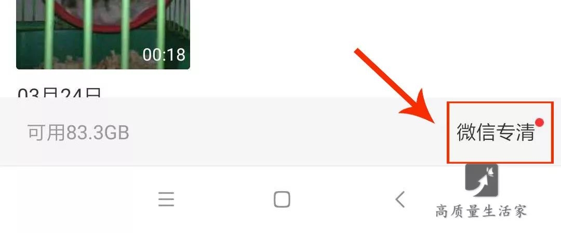
Task: Click wood shavings area in video thumbnail
Action: coord(108,62)
